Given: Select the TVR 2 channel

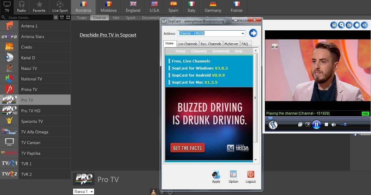Looking at the screenshot, I should tap(35, 174).
